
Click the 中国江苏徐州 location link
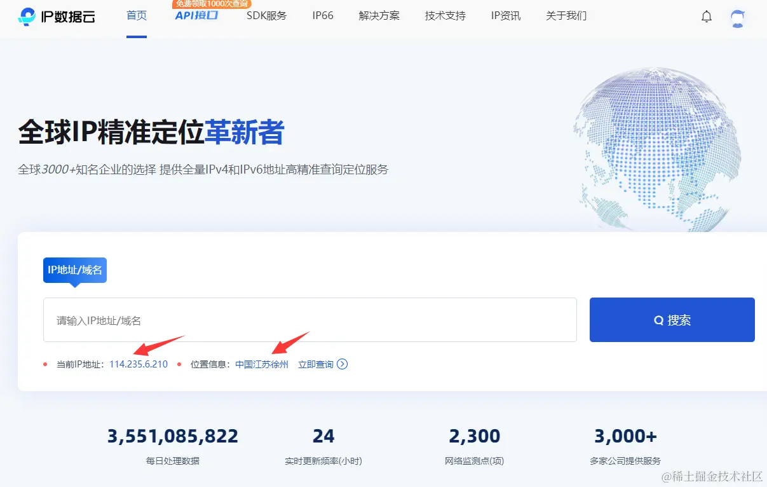[262, 364]
